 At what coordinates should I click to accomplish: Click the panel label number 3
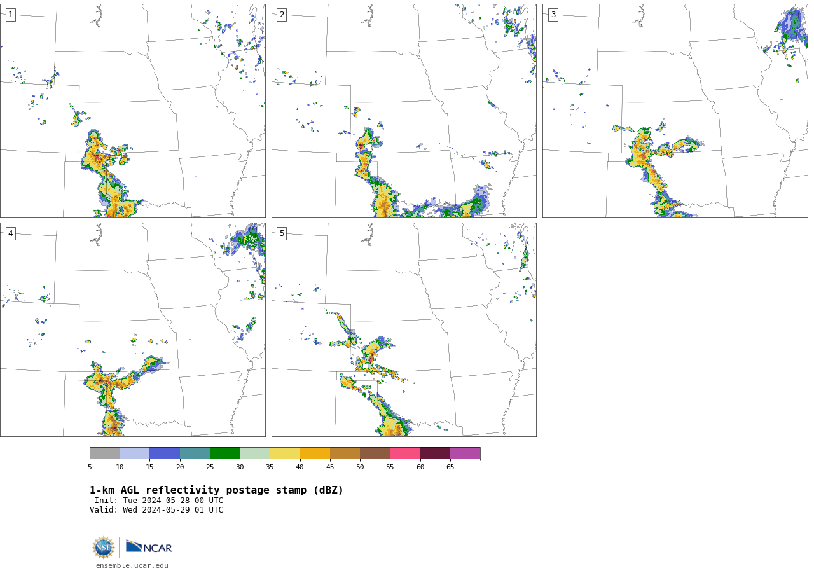(x=553, y=15)
